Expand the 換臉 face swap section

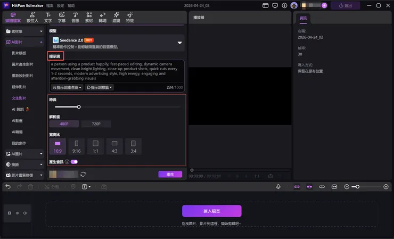(x=24, y=164)
